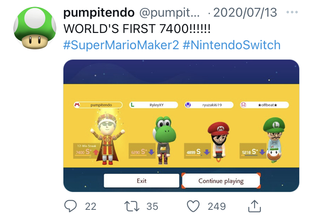Screen dimensions: 313x224
Task: Click the blue Toad emblem beside ryuzaki619
Action: (x=188, y=105)
